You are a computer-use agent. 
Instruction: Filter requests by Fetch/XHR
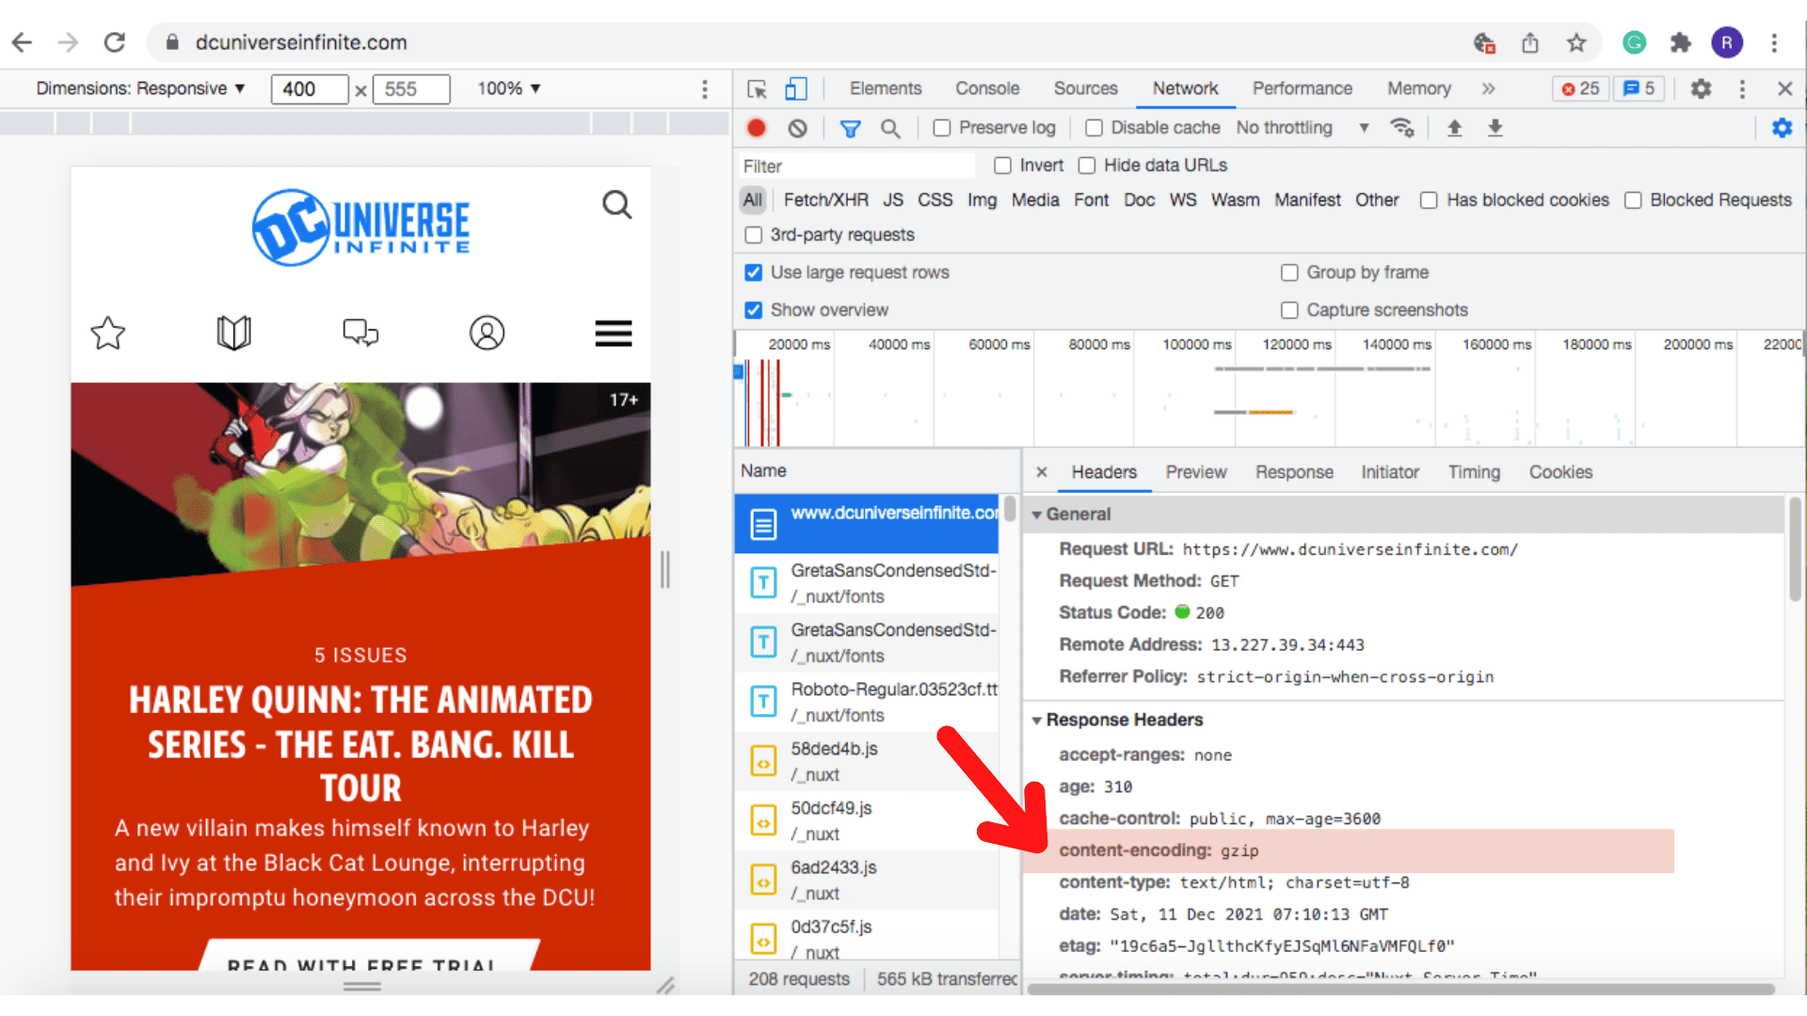click(x=825, y=200)
